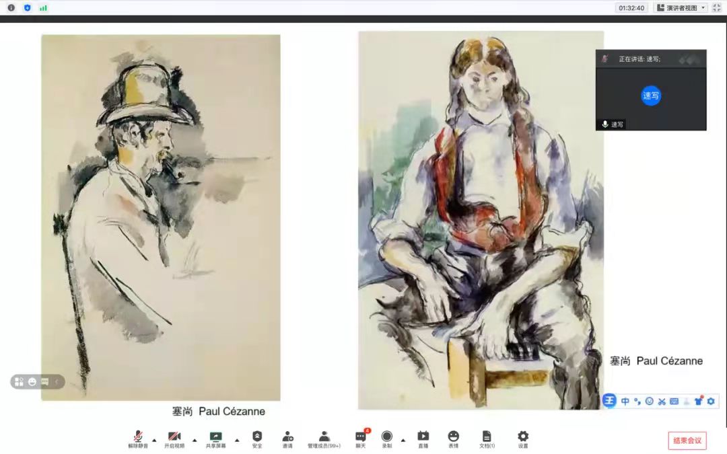Turn on camera with 开启视频
This screenshot has height=454, width=727.
tap(174, 439)
